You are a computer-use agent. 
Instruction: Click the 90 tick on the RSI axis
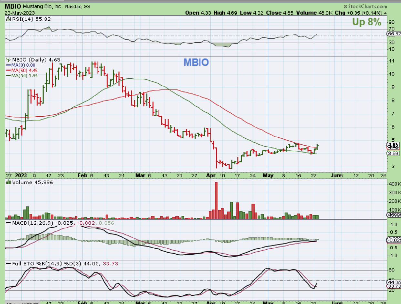coord(392,22)
